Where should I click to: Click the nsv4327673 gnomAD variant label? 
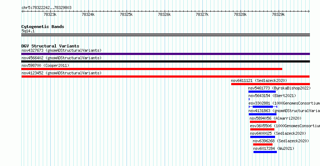tap(61, 50)
